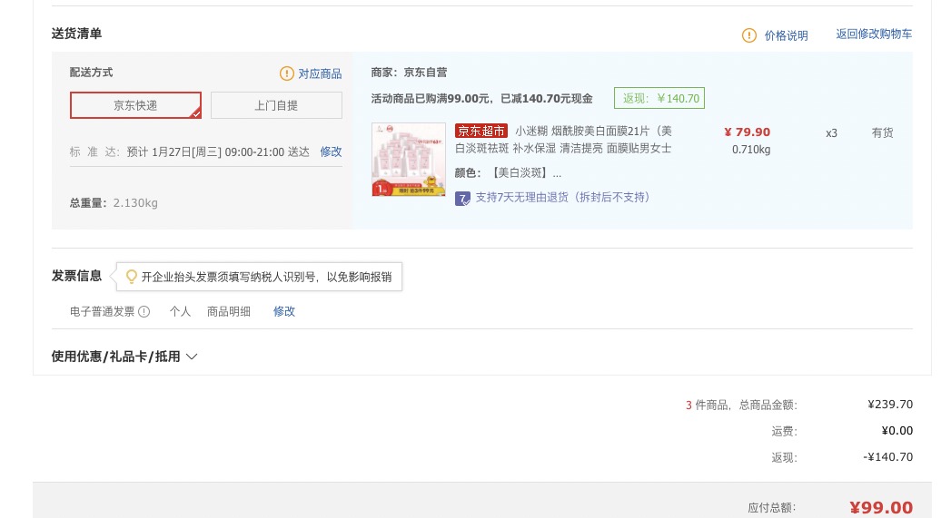951x518 pixels.
Task: Click the chevron next to 使用优惠/礼品卡/抵用
Action: point(192,357)
